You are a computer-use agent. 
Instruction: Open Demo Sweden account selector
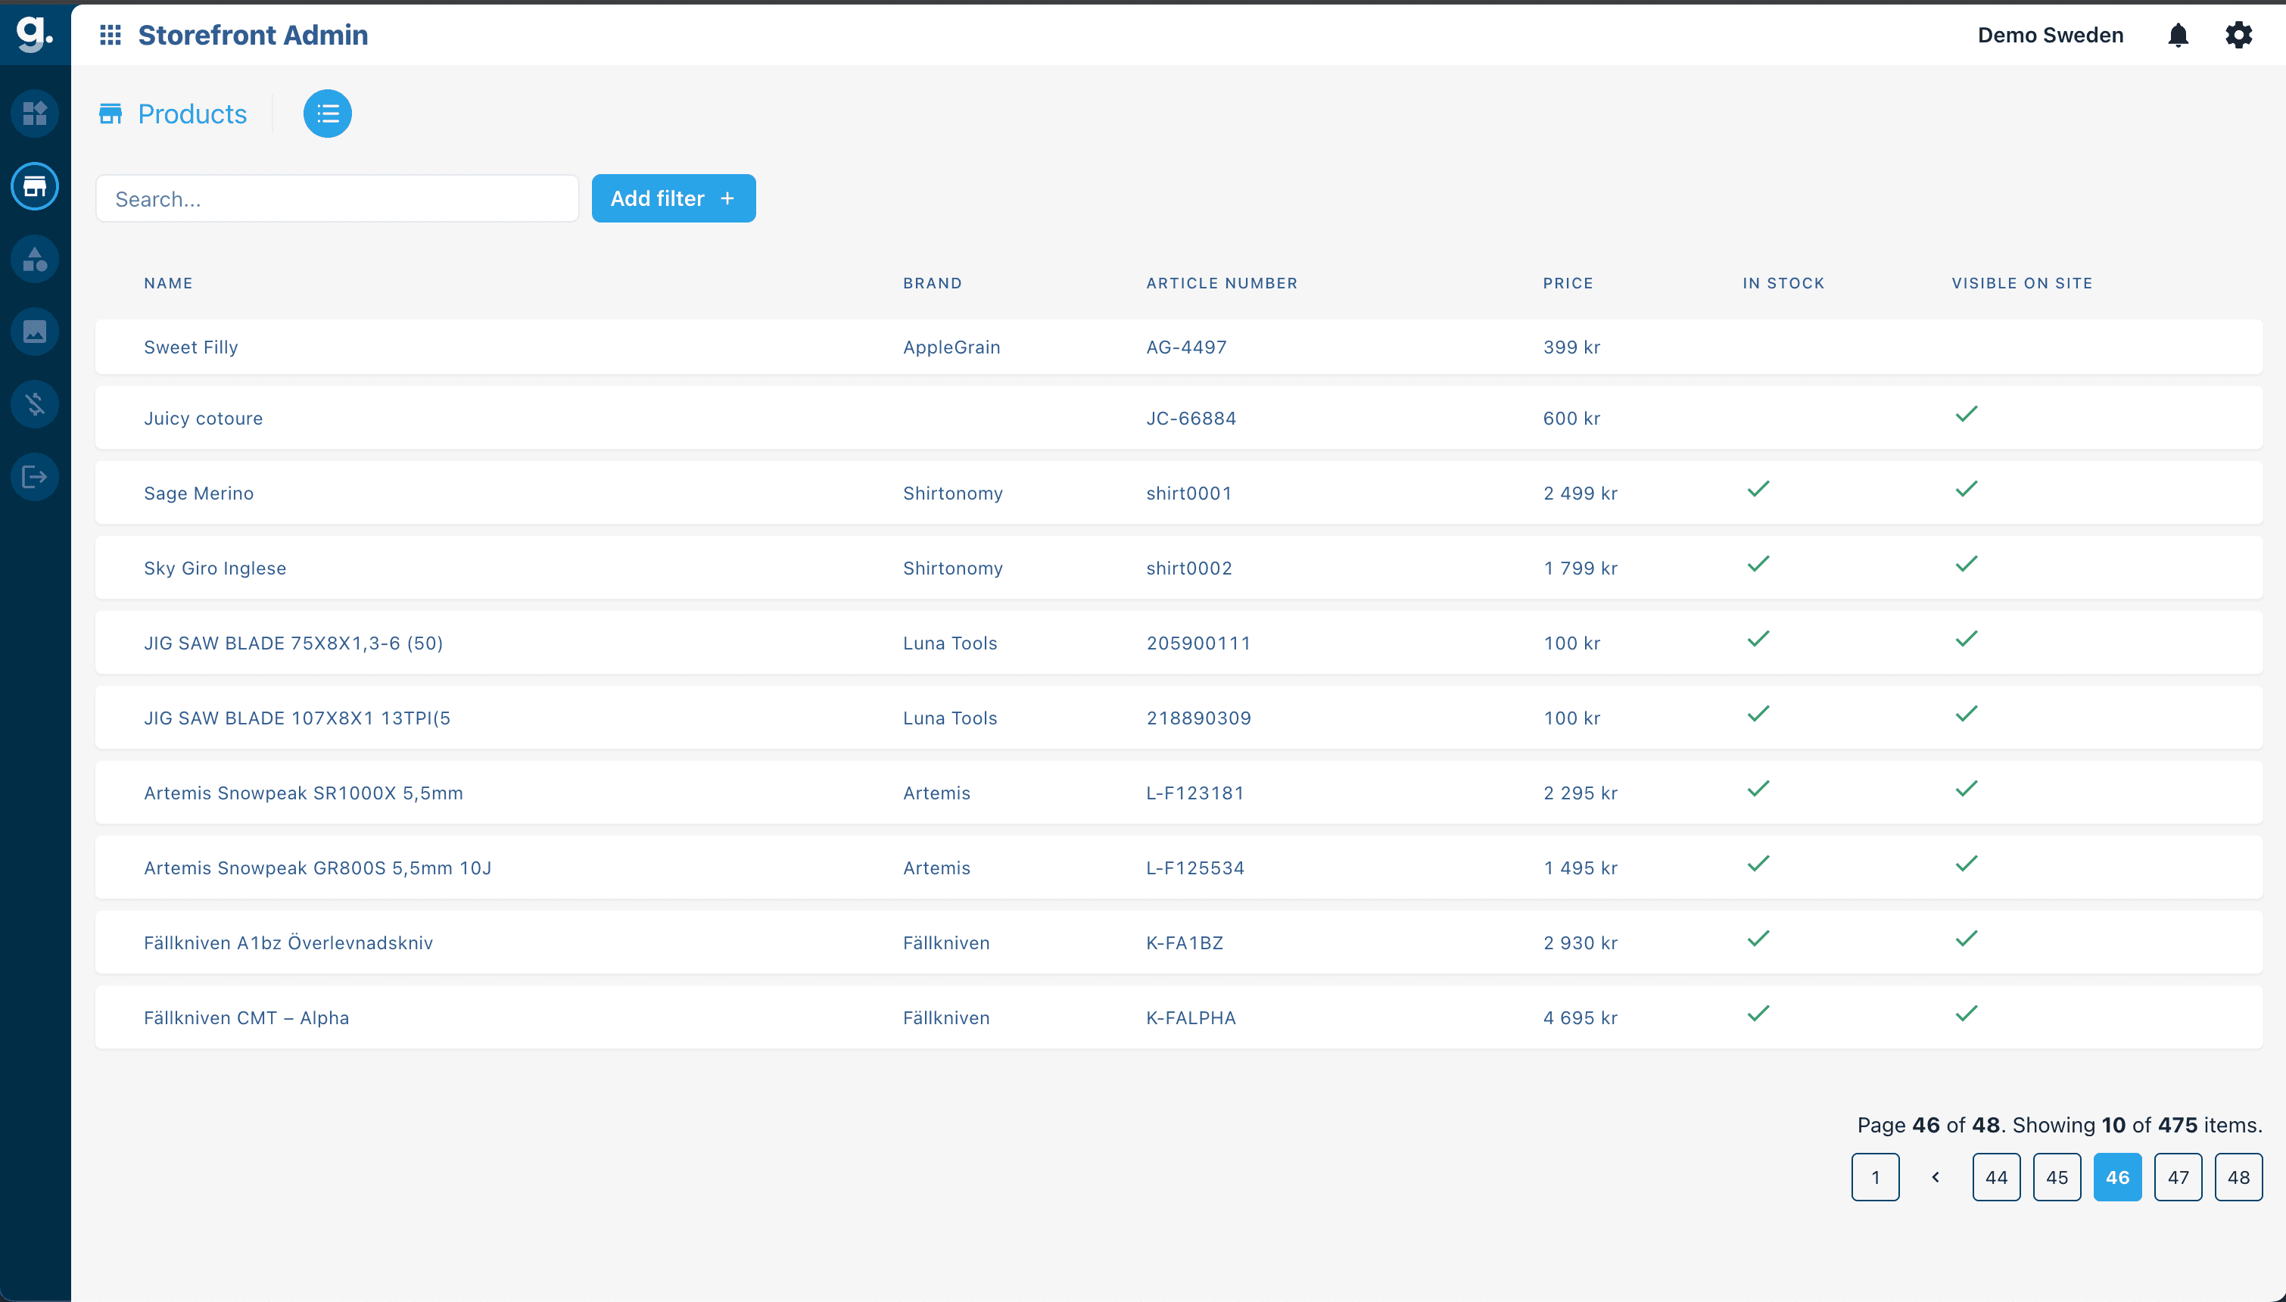(x=2050, y=35)
